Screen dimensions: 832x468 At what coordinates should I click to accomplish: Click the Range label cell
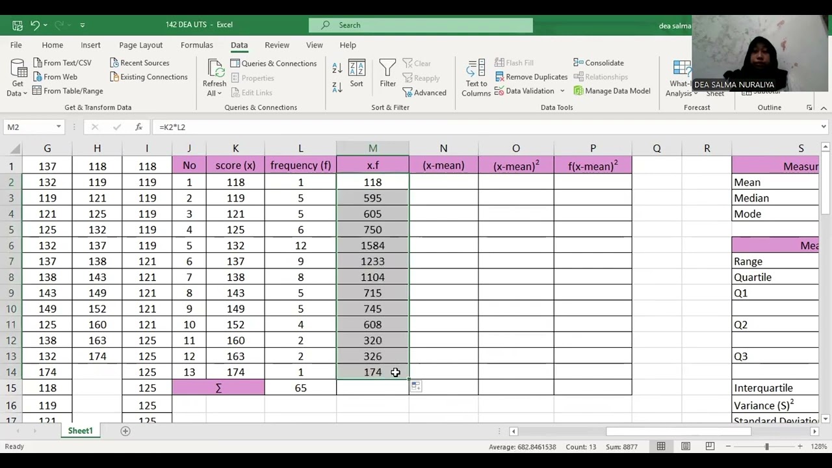coord(775,261)
